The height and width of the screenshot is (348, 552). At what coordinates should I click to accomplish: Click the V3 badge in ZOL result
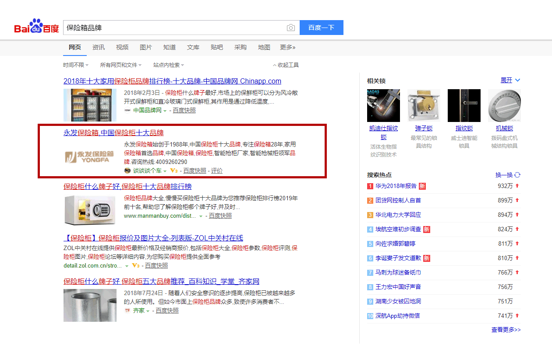tap(135, 265)
